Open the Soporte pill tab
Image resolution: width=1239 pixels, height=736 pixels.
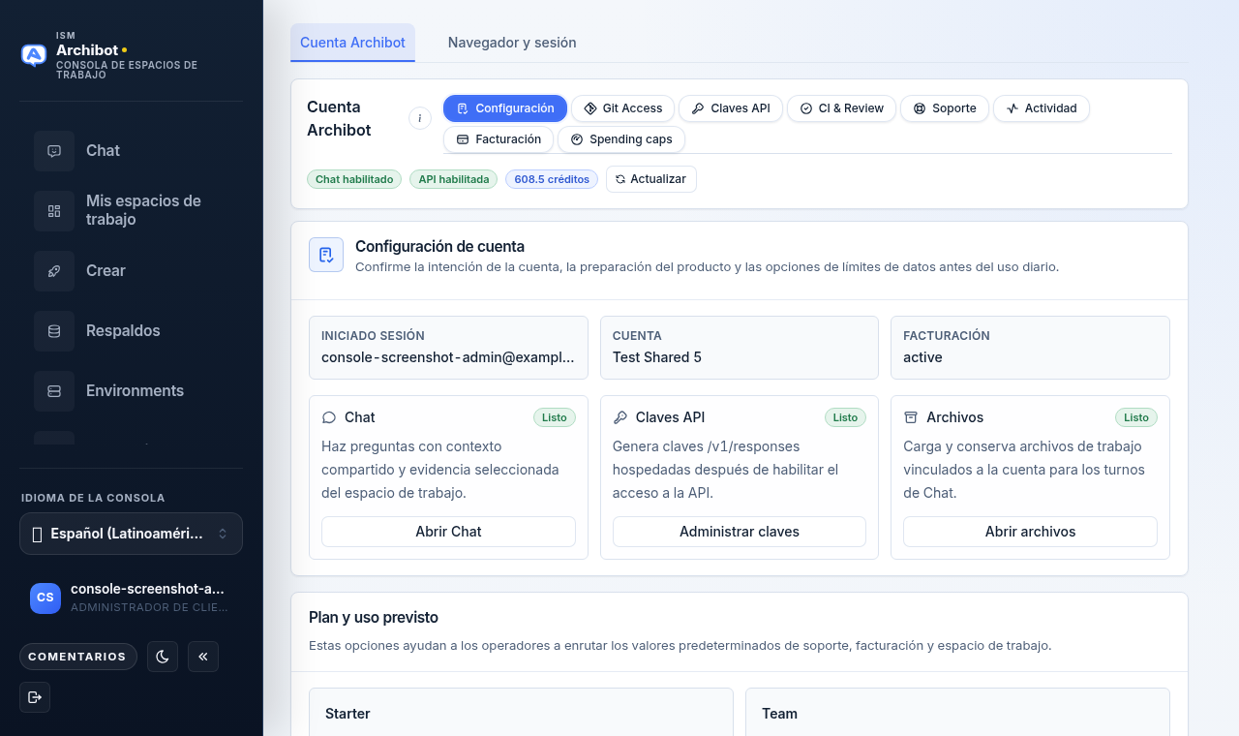pyautogui.click(x=945, y=108)
